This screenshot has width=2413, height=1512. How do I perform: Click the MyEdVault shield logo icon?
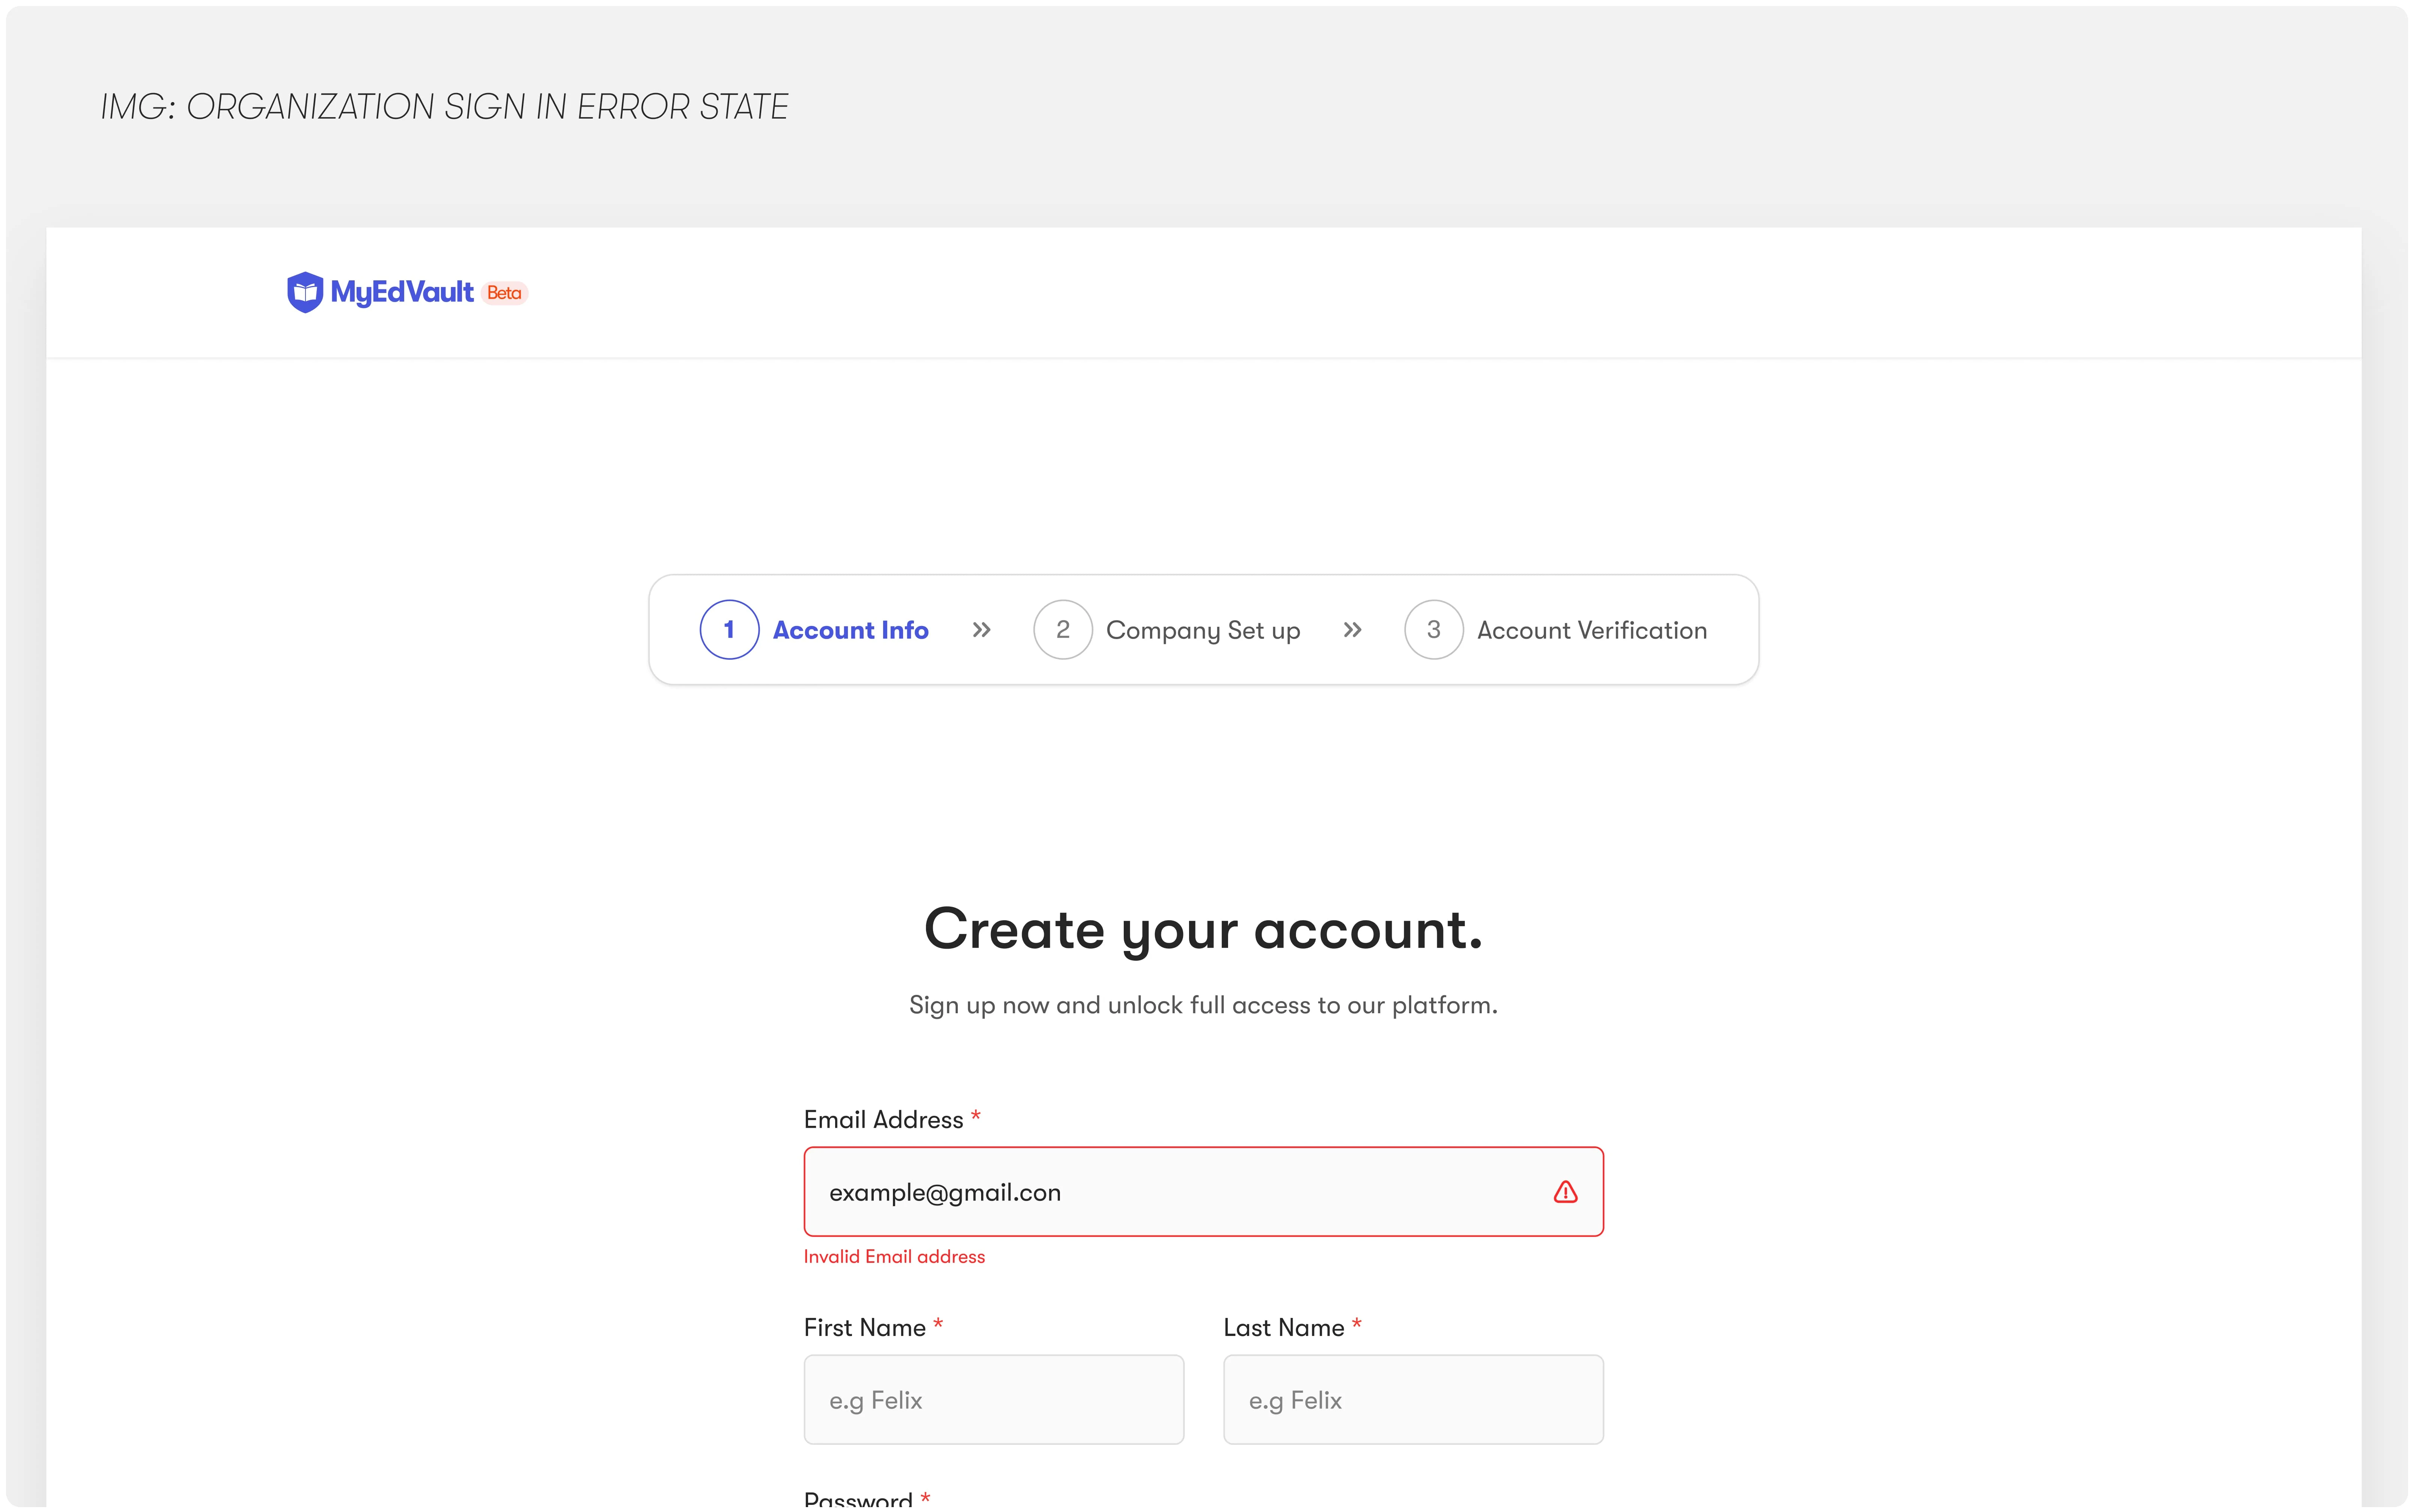[x=305, y=292]
